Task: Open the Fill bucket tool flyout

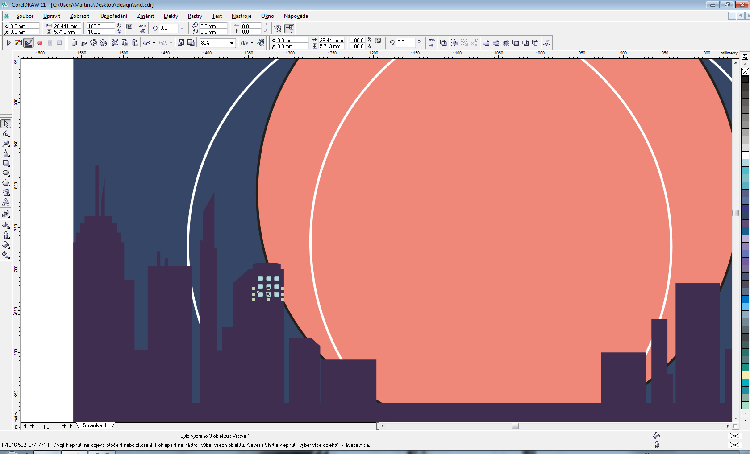Action: [x=6, y=245]
